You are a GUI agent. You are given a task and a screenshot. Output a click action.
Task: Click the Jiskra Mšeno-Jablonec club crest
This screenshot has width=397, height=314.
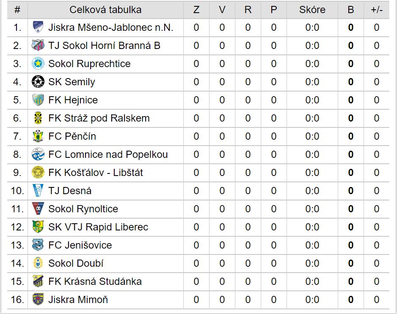(x=38, y=27)
